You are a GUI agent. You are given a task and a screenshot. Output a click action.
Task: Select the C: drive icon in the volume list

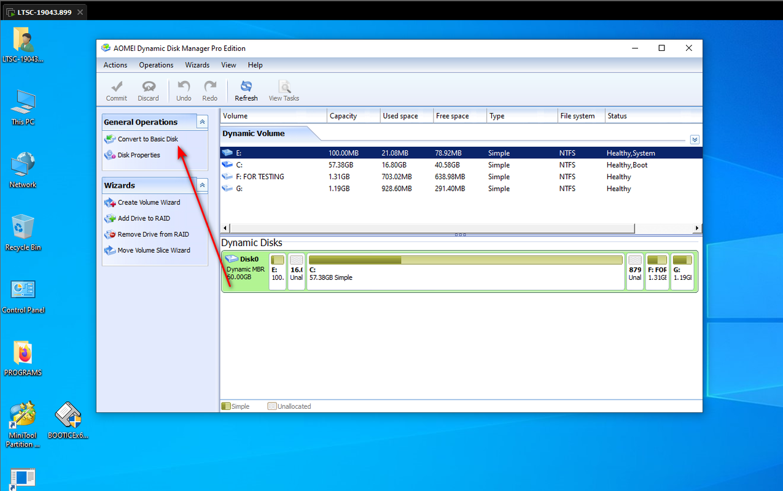(228, 165)
